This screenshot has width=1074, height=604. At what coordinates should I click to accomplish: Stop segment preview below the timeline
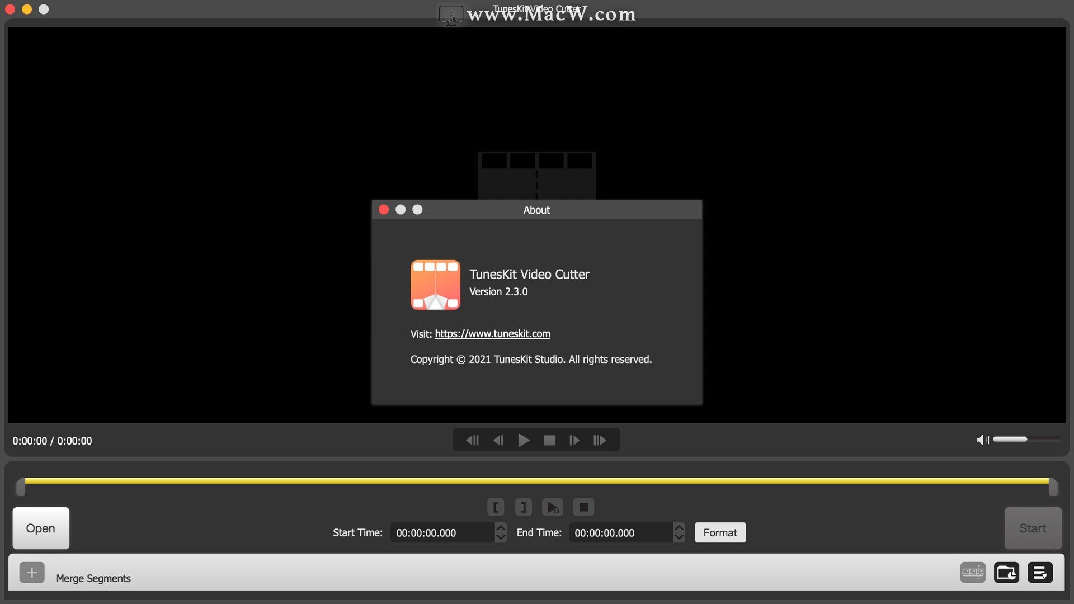[583, 507]
